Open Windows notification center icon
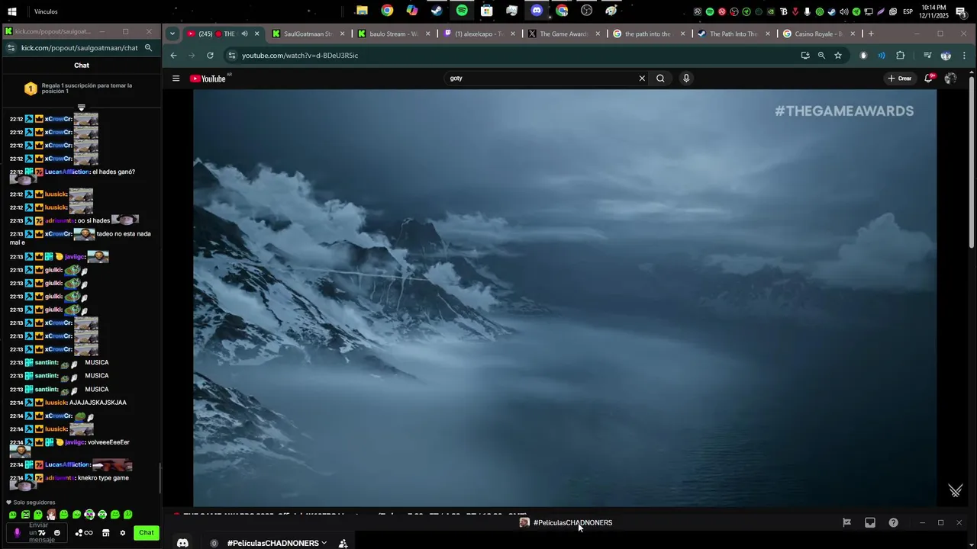 (x=961, y=11)
